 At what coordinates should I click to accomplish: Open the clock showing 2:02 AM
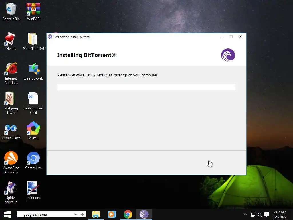(x=280, y=215)
